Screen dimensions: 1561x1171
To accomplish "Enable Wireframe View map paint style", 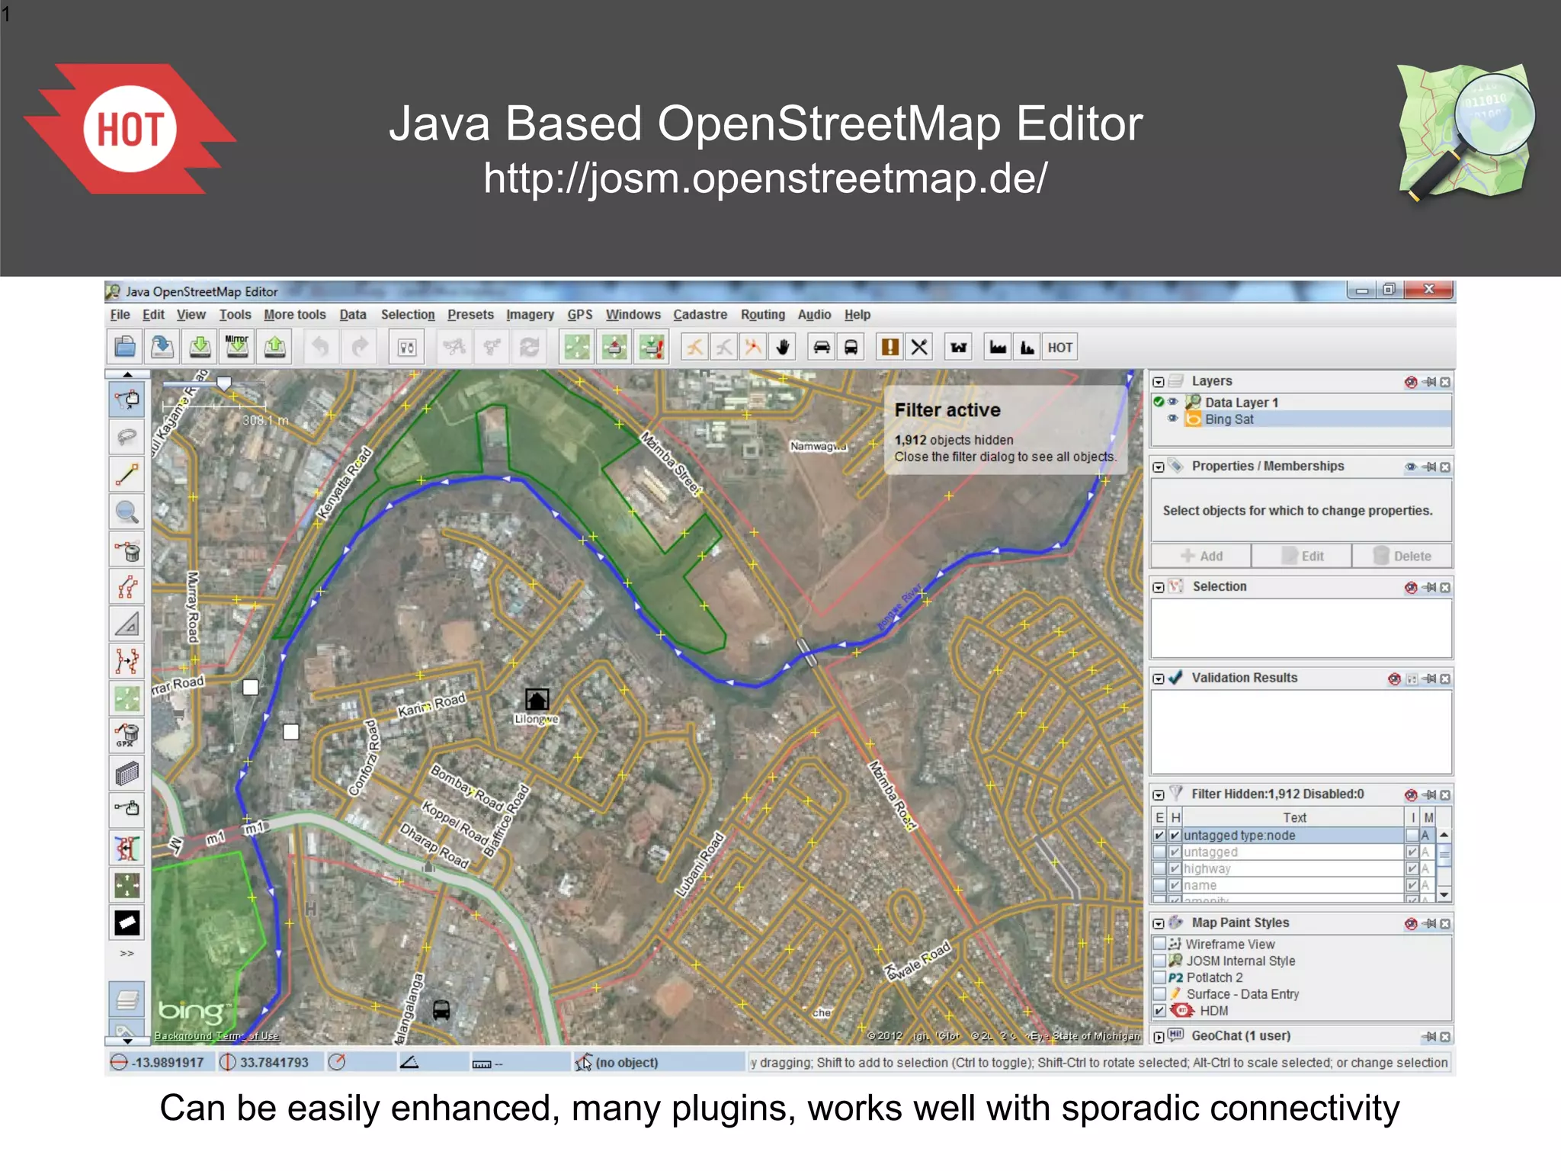I will 1159,944.
